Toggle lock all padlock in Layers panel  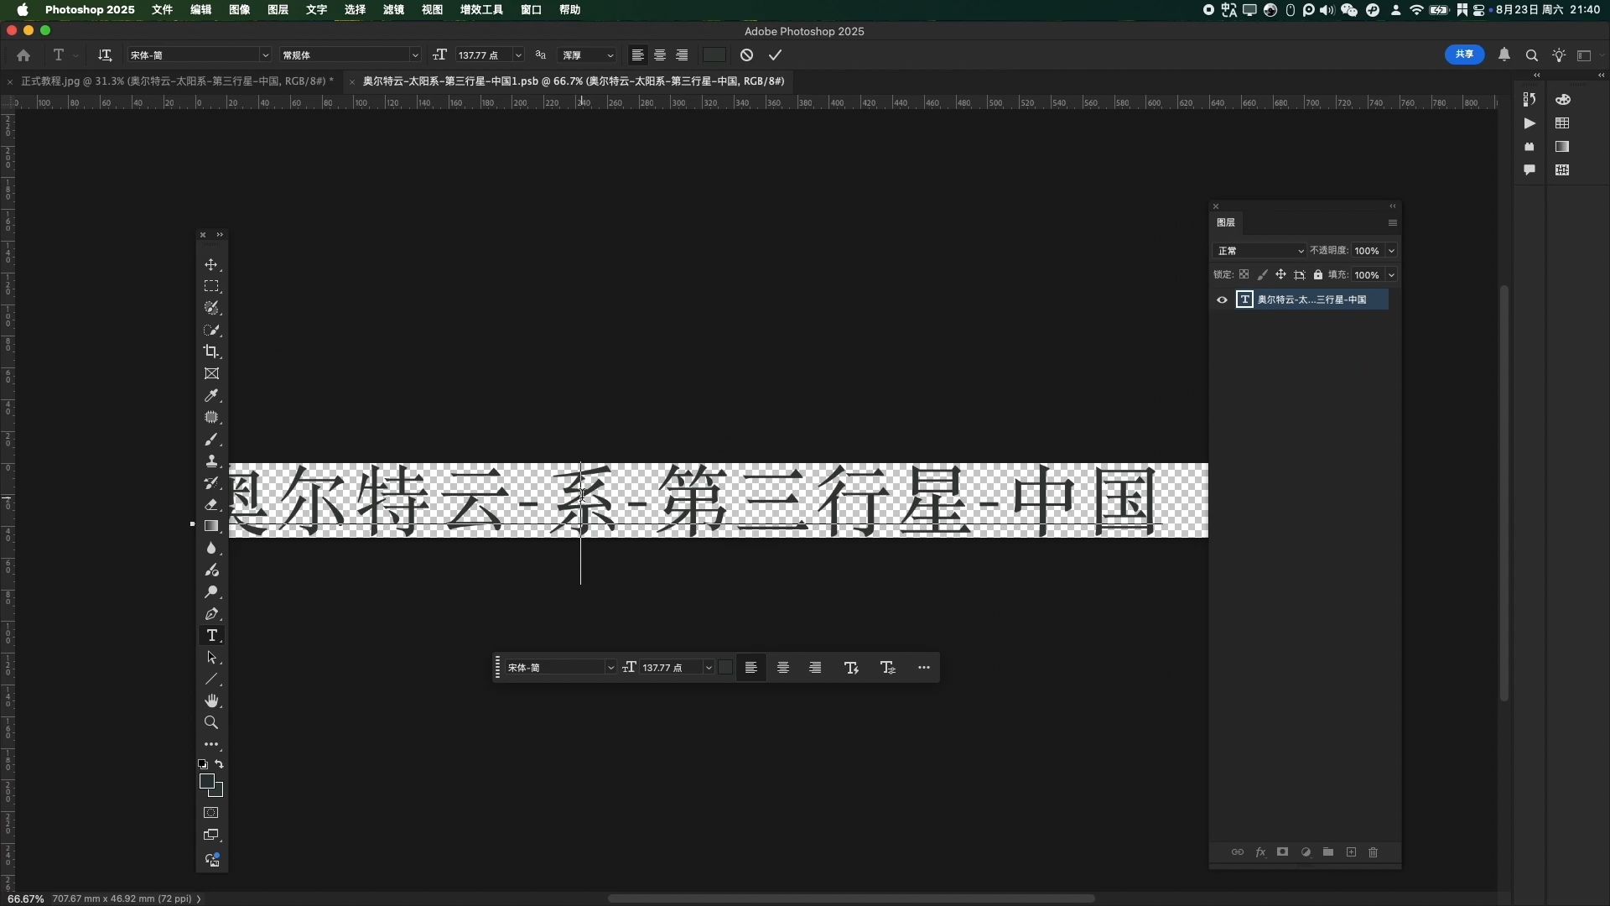1318,275
